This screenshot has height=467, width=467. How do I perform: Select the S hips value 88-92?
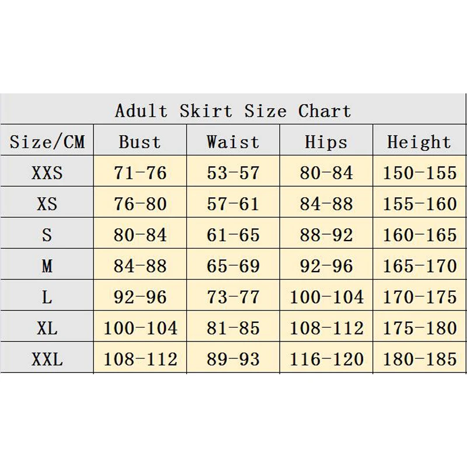tap(326, 235)
